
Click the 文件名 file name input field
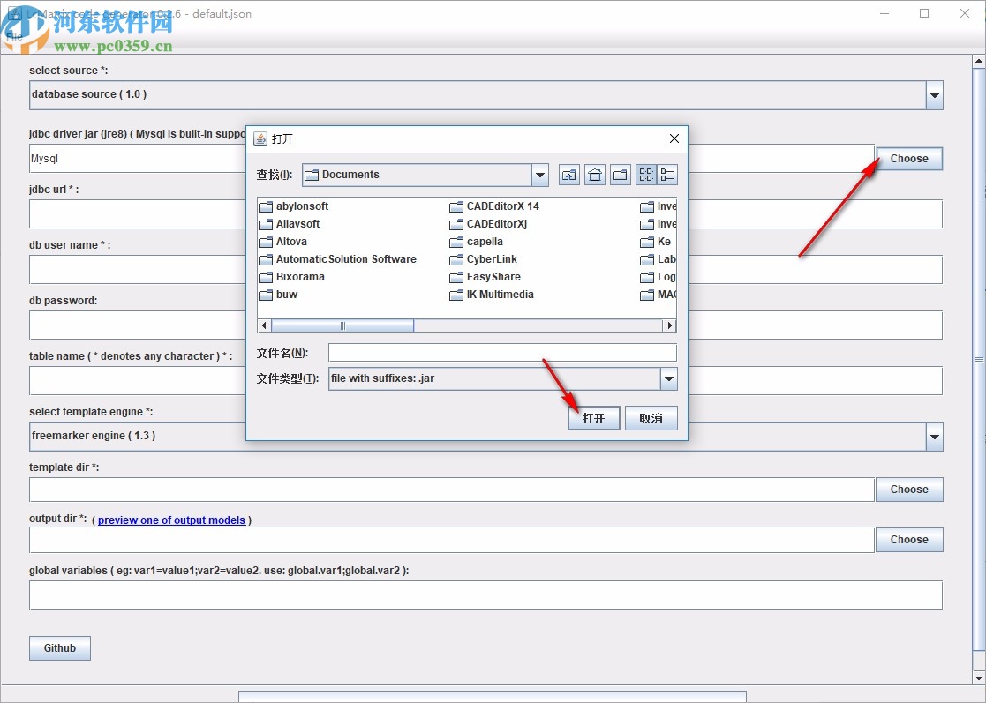pyautogui.click(x=501, y=353)
